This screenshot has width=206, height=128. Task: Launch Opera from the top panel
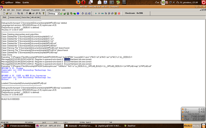(x=83, y=2)
